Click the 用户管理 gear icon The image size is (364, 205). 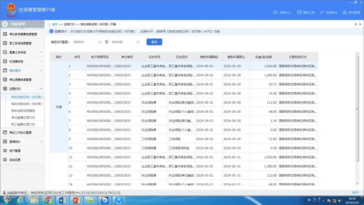click(5, 150)
